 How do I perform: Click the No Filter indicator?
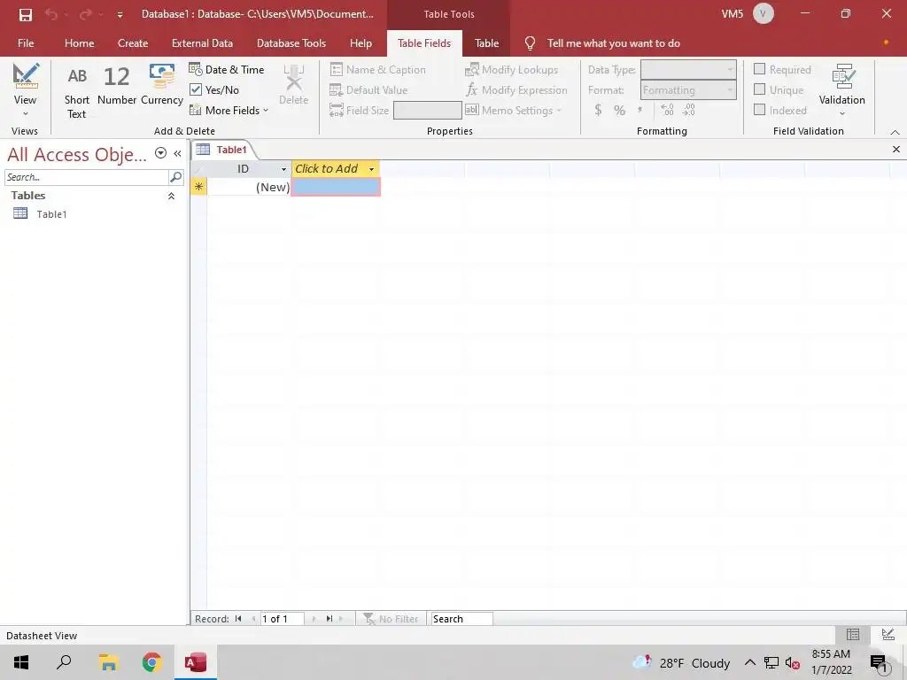coord(391,619)
